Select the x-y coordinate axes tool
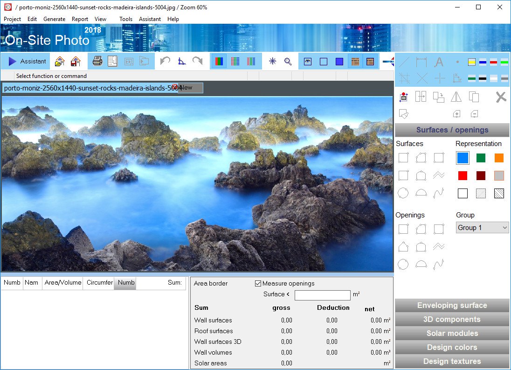The height and width of the screenshot is (370, 511). click(x=457, y=78)
